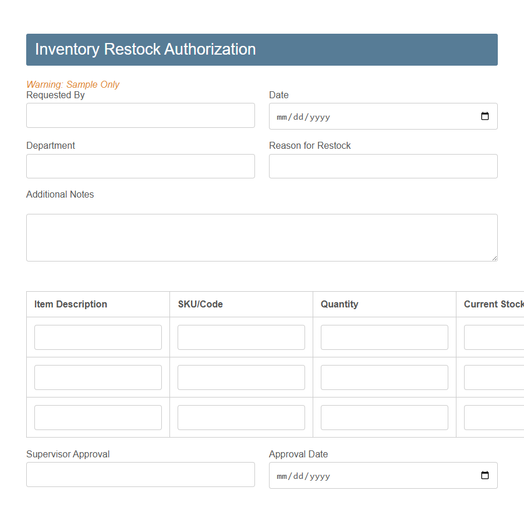Select the Department text box

pyautogui.click(x=140, y=166)
